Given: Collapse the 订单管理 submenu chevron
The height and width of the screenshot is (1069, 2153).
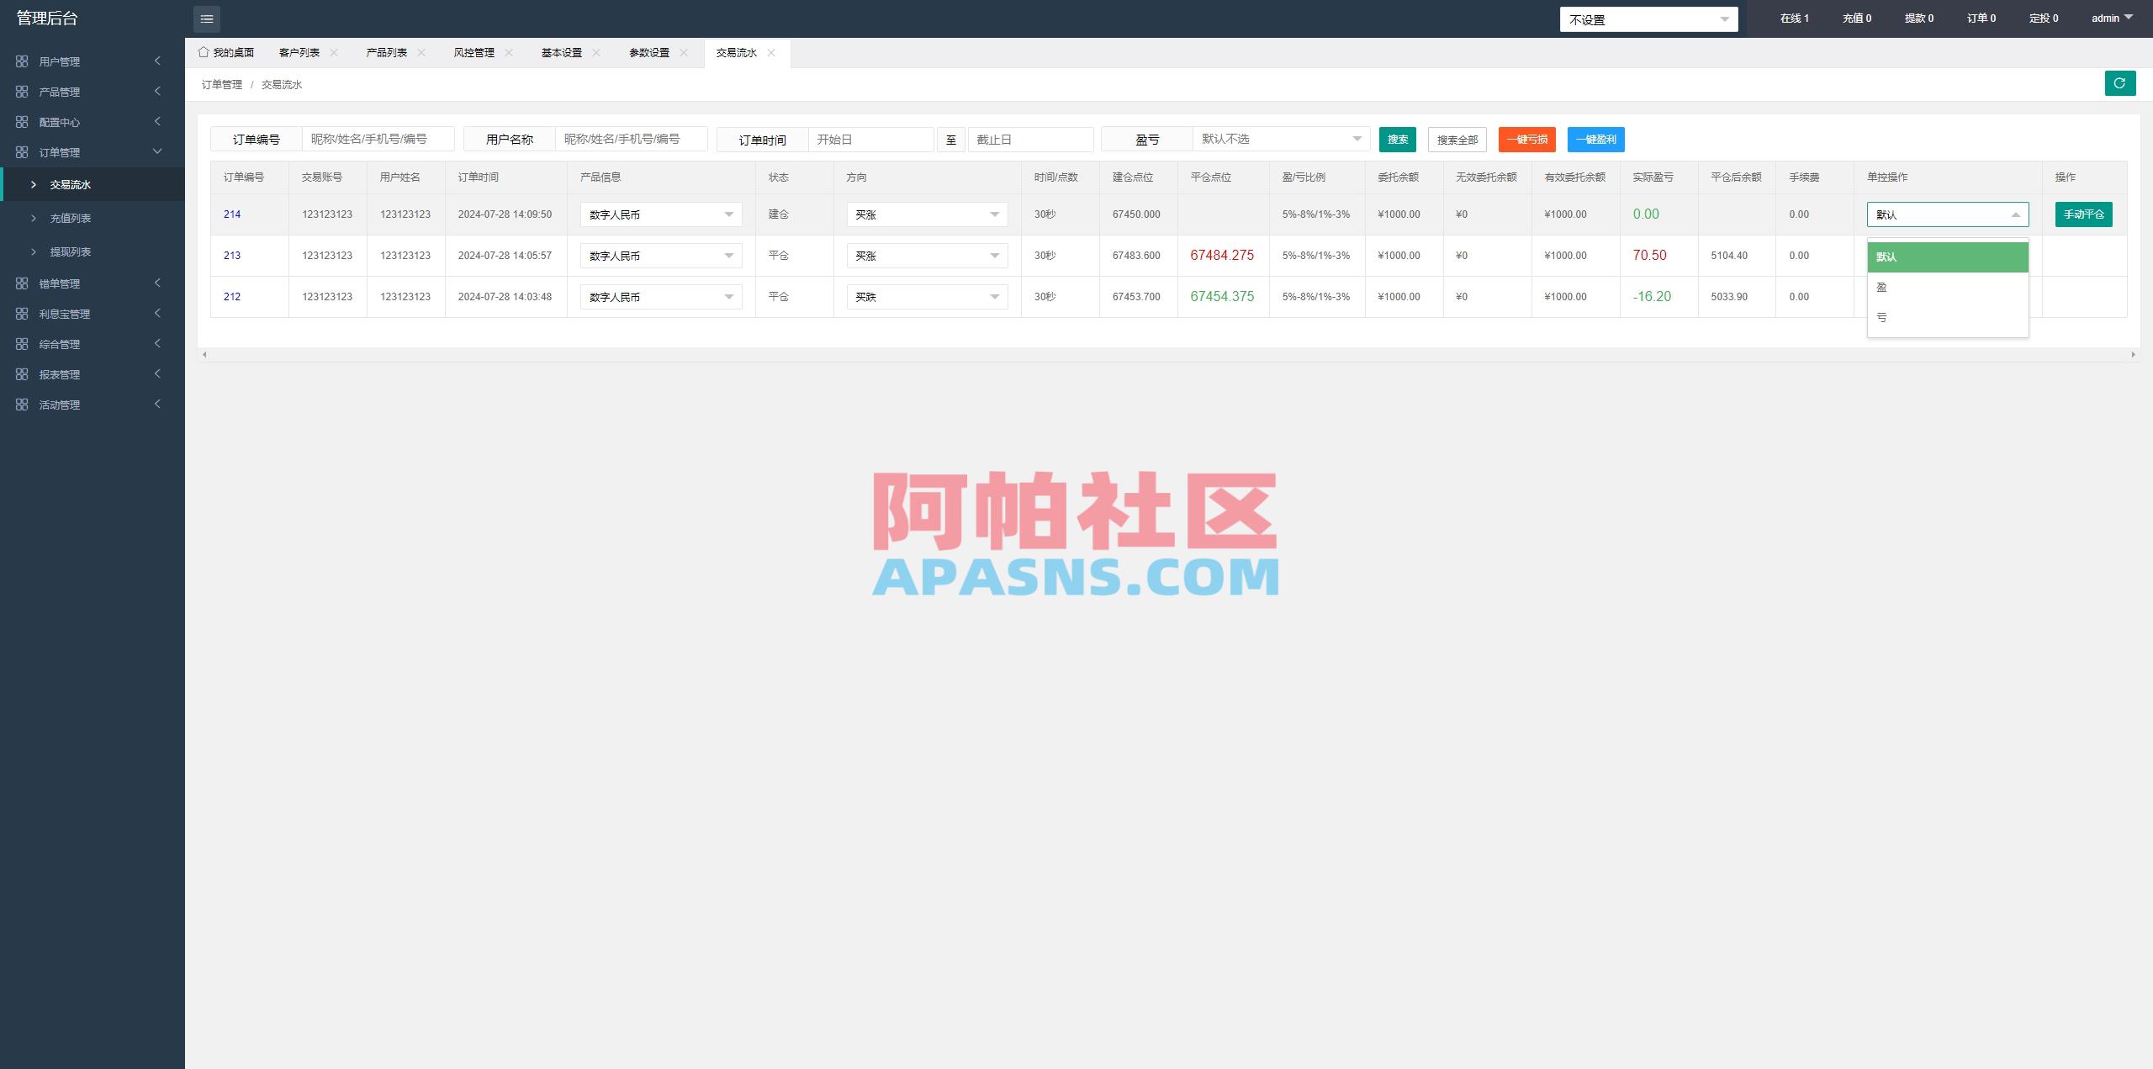Looking at the screenshot, I should (x=156, y=151).
